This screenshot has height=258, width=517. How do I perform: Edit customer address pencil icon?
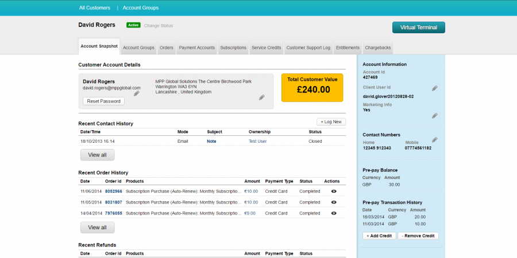[262, 97]
